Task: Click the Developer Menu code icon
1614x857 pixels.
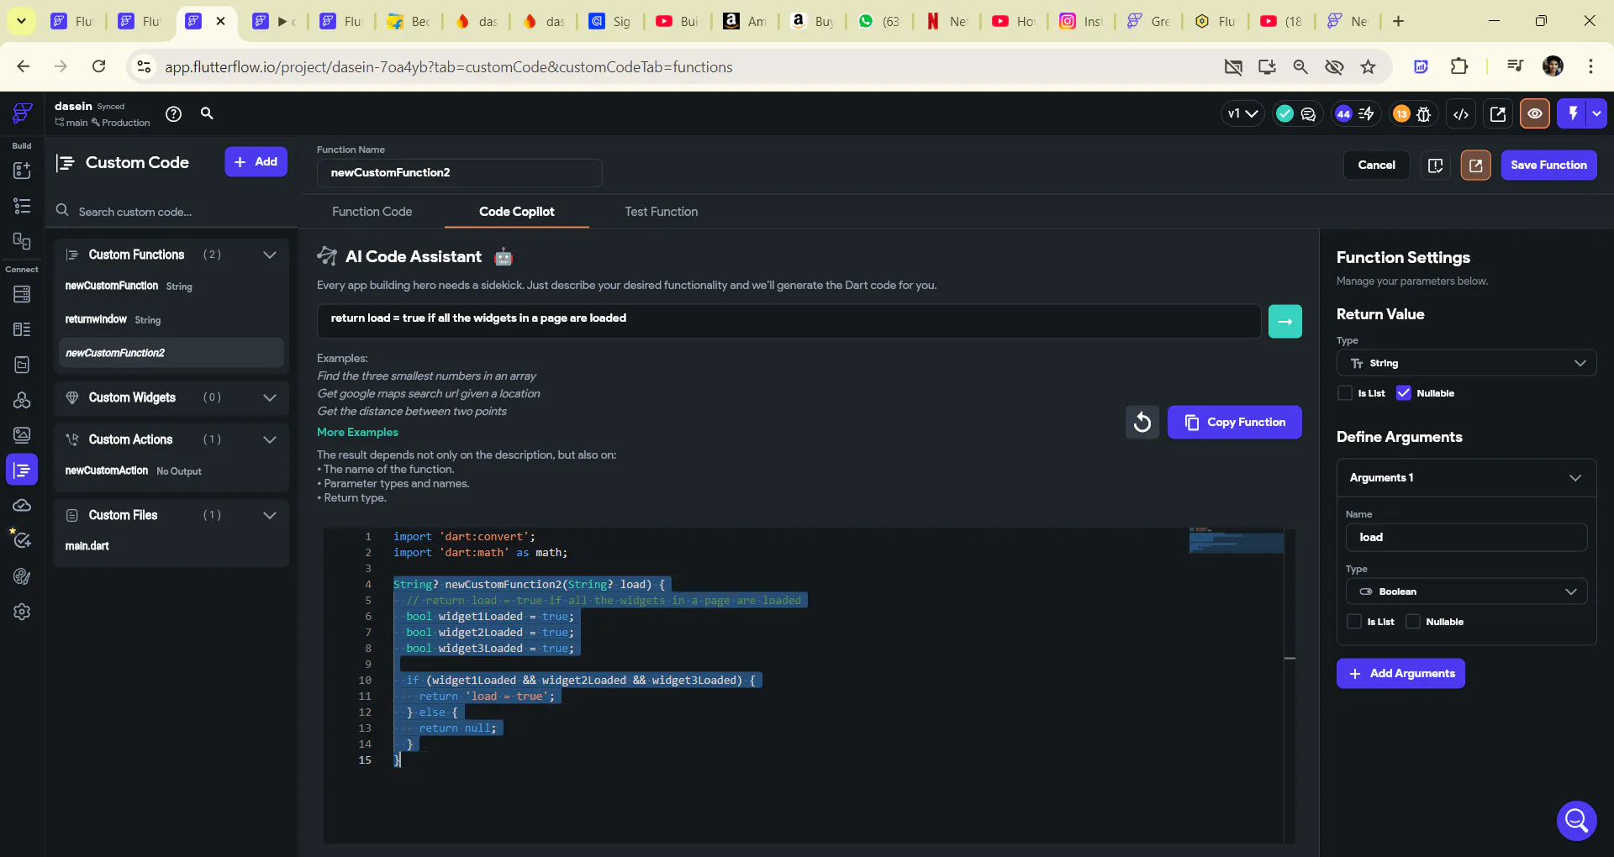Action: pos(1461,114)
